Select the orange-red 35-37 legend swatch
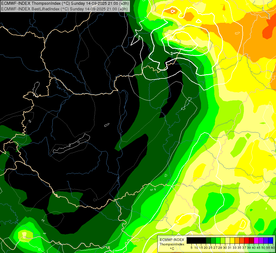 coord(242,240)
